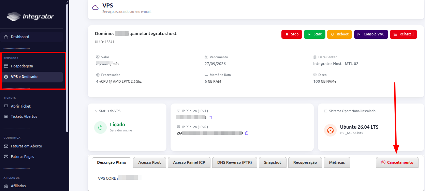Click the Dashboard gauge icon

pos(6,37)
